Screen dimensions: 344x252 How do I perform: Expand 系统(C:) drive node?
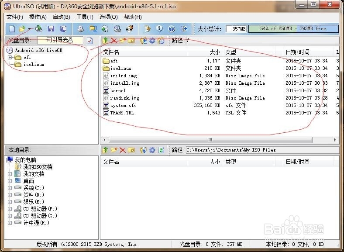pos(10,188)
